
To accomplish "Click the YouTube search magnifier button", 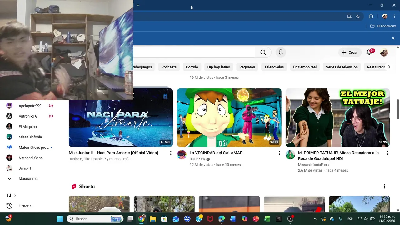I will coord(263,52).
